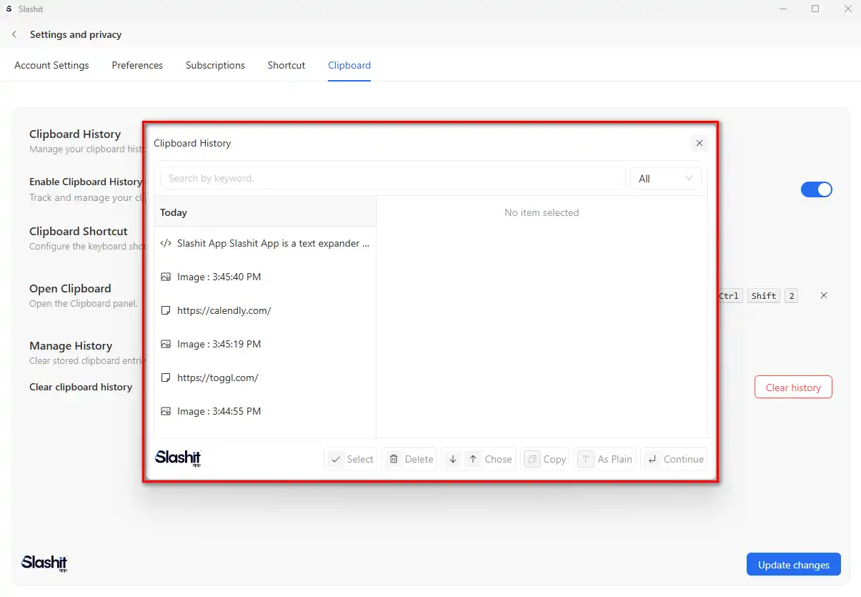Image resolution: width=861 pixels, height=597 pixels.
Task: Select the Image : 3:44:55 PM entry
Action: click(265, 411)
